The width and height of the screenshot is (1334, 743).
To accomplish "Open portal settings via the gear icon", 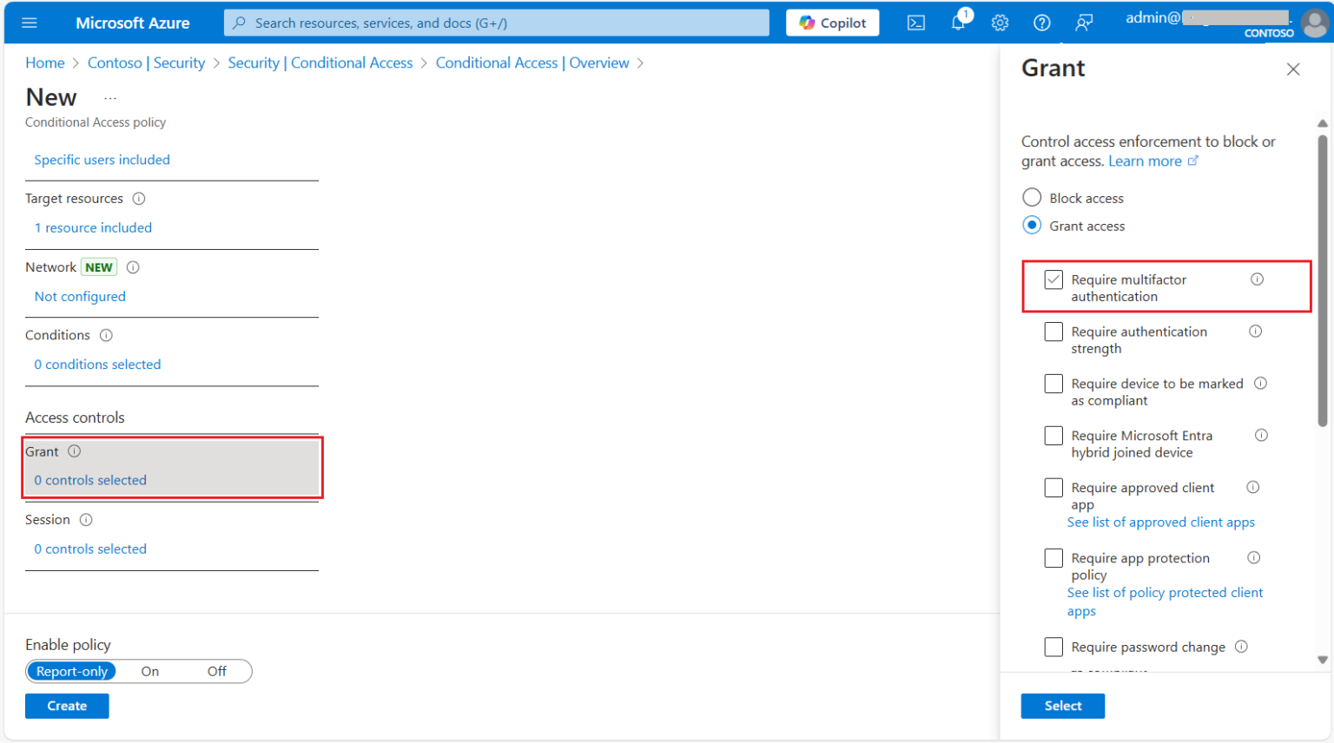I will [x=1000, y=23].
